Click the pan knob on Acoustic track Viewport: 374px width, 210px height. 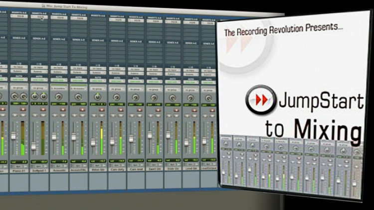58,97
